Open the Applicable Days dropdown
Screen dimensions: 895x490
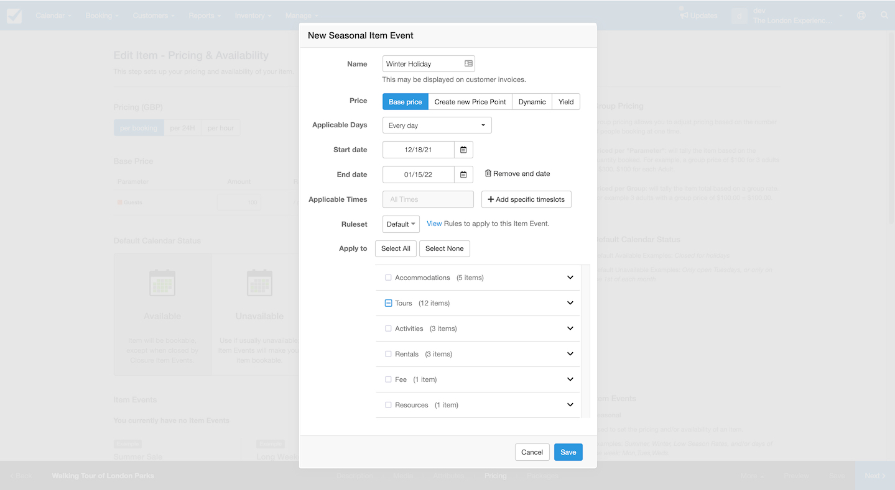pos(437,125)
